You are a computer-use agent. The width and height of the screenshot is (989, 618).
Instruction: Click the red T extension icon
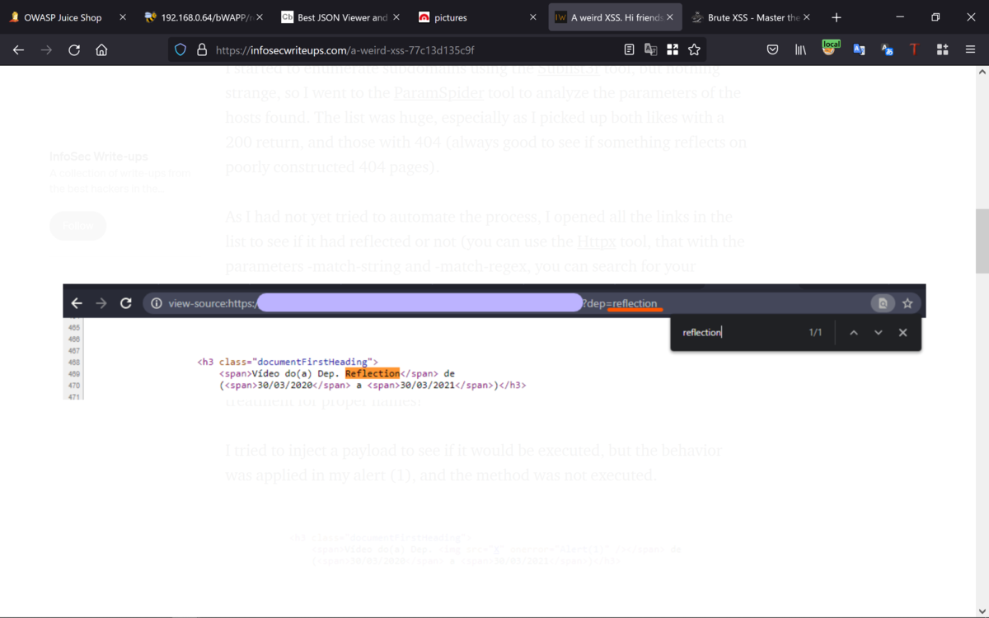pos(914,49)
